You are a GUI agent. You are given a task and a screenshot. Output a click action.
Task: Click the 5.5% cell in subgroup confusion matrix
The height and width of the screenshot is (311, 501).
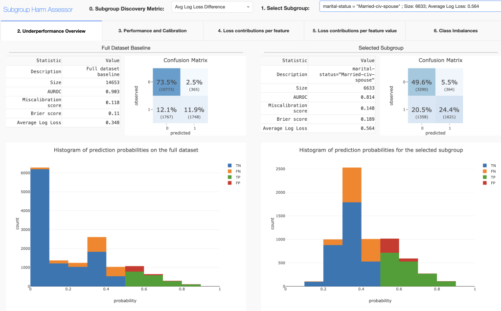(x=449, y=82)
